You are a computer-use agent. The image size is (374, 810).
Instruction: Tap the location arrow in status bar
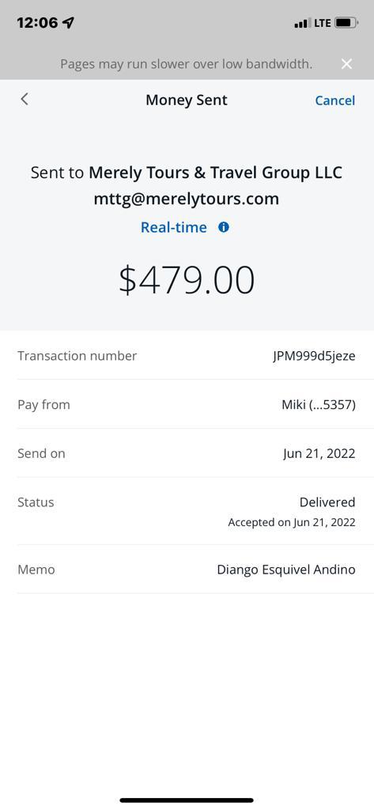(68, 23)
